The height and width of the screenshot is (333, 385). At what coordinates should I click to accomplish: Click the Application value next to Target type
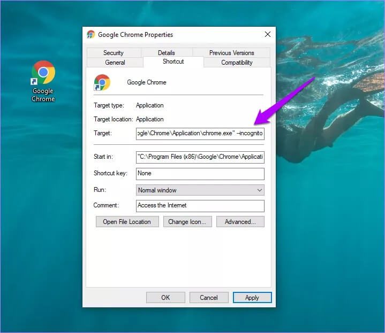click(150, 105)
